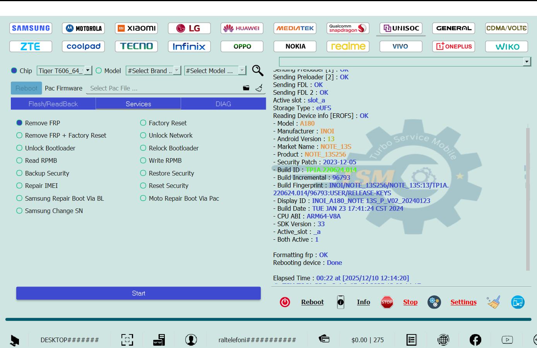
Task: Switch to the DIAG tab
Action: click(224, 104)
